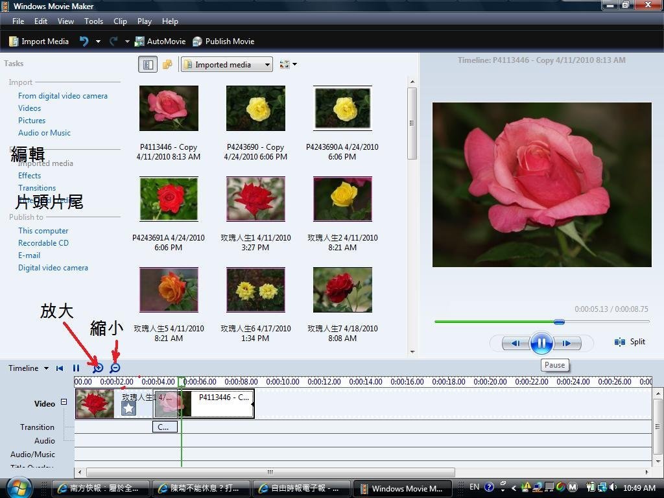Click the media library scroll up arrow
Viewport: 664px width, 498px height.
click(412, 82)
